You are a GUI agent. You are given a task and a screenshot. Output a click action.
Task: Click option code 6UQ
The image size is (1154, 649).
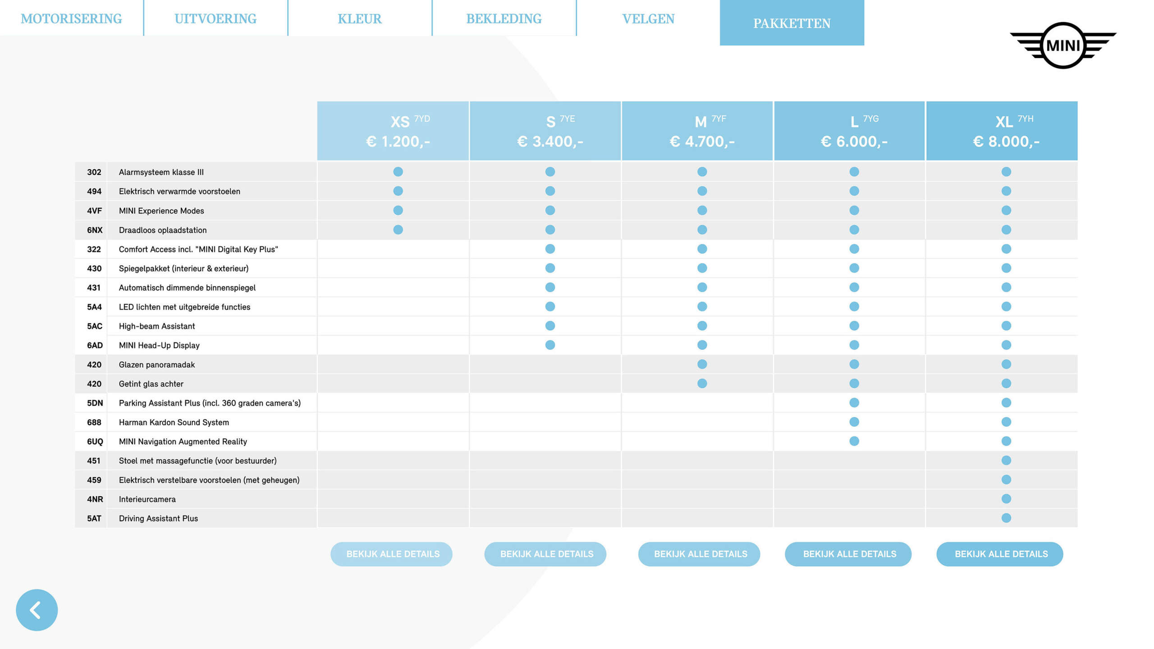pyautogui.click(x=95, y=442)
